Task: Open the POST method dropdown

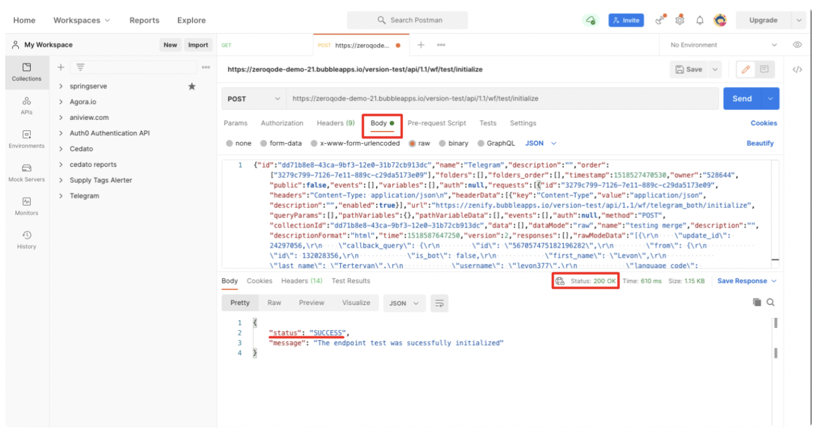Action: coord(254,99)
